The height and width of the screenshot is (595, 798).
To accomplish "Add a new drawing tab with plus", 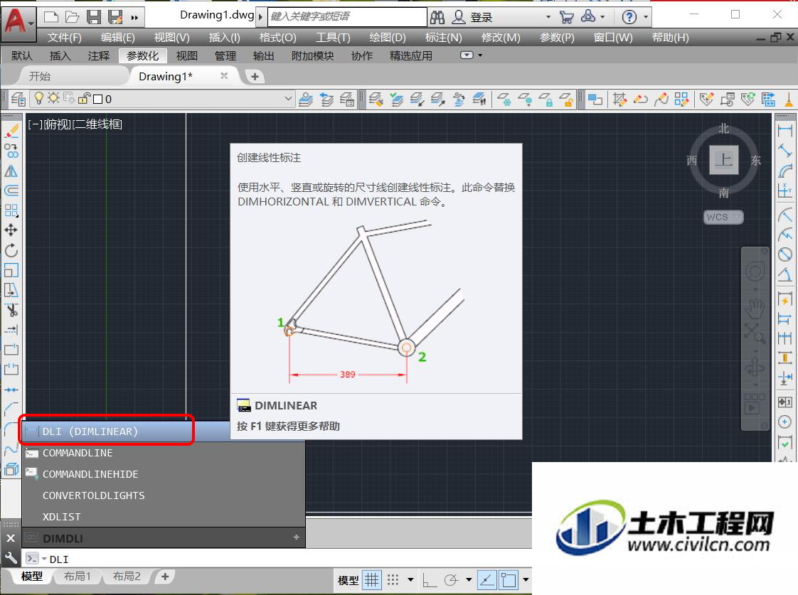I will pyautogui.click(x=255, y=76).
